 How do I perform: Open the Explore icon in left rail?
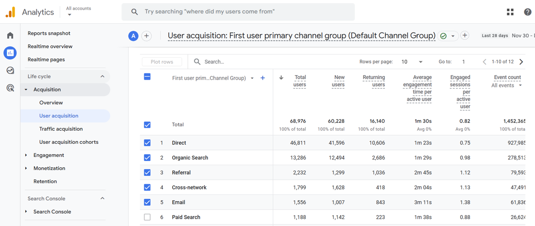pos(10,70)
